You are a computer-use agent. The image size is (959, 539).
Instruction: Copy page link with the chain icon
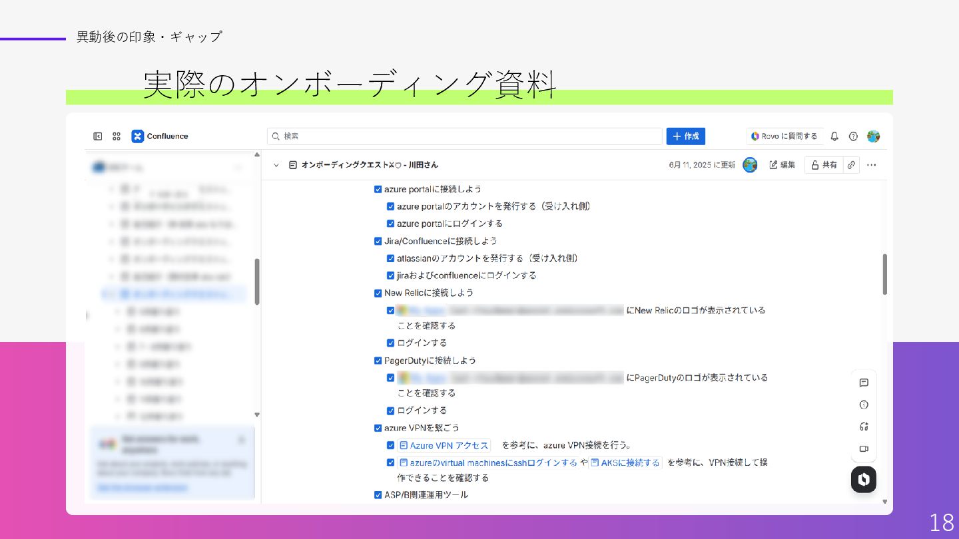point(851,165)
